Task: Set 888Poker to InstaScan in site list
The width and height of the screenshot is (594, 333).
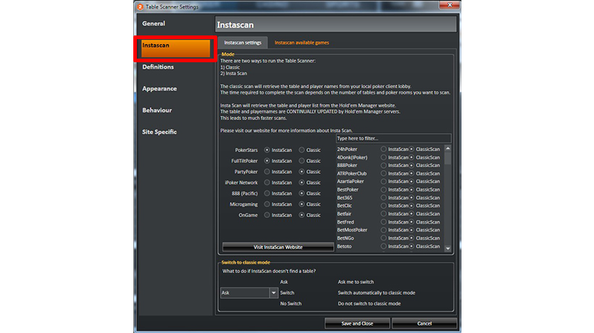Action: (x=384, y=165)
